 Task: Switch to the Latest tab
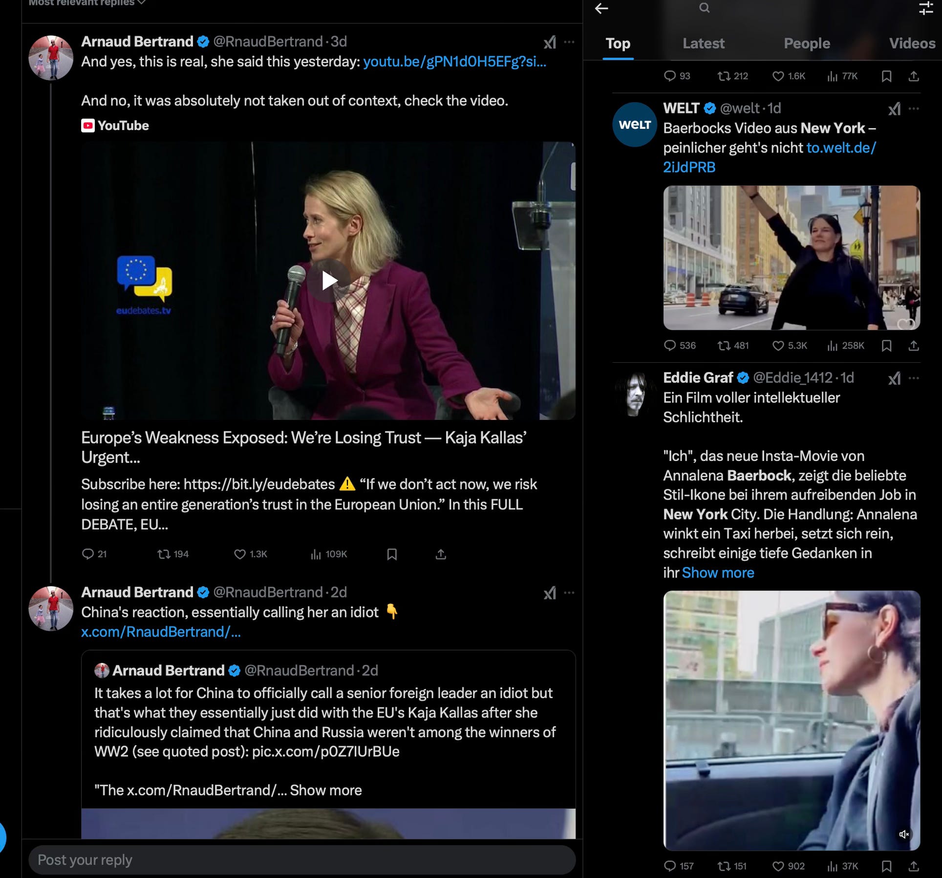tap(703, 44)
